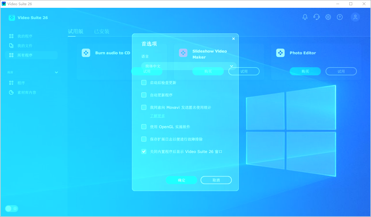This screenshot has width=371, height=217.
Task: Click the Photo Editor app icon
Action: pos(280,53)
